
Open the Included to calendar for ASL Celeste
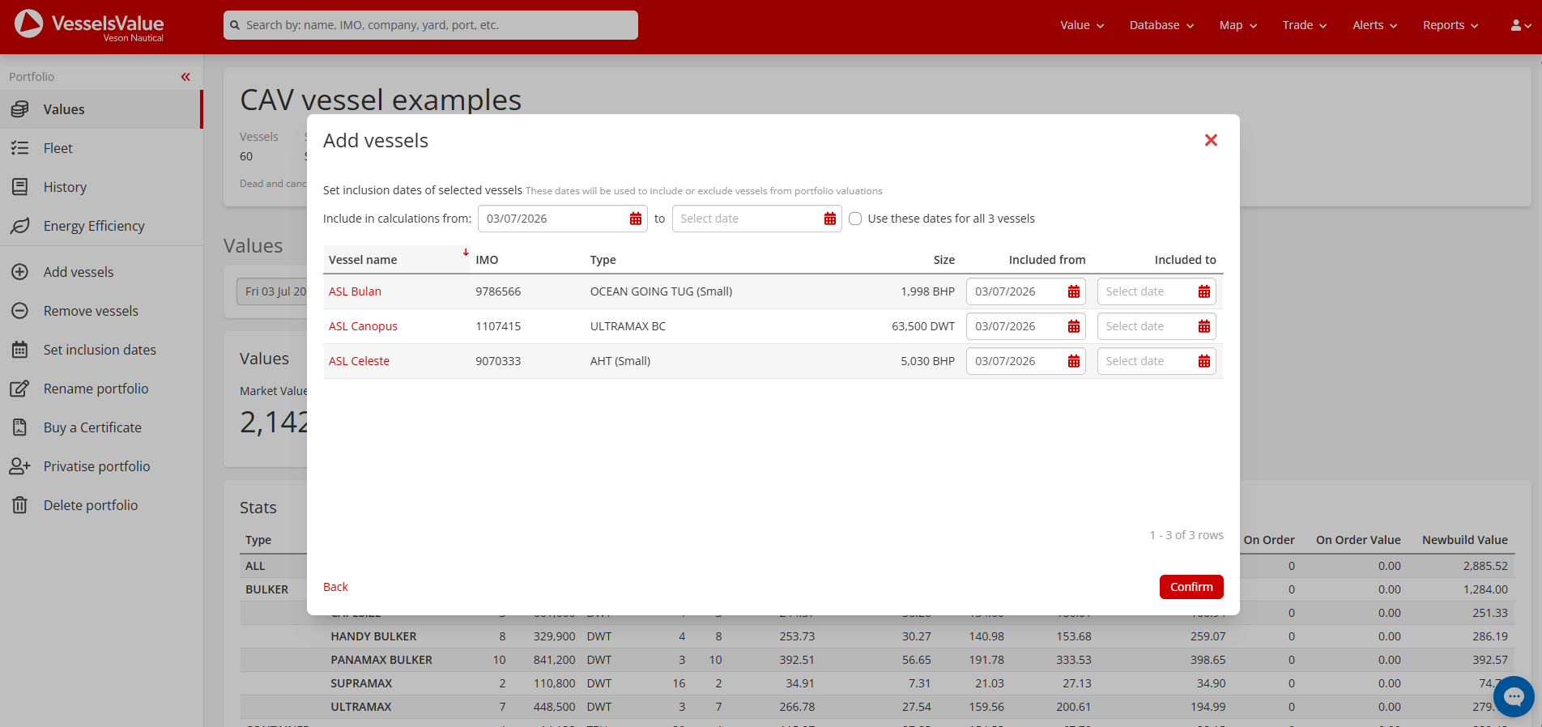1204,361
